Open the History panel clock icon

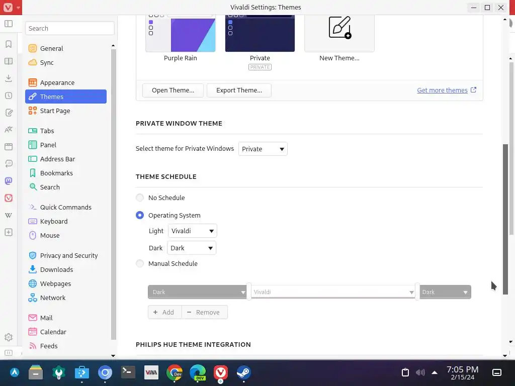(9, 95)
